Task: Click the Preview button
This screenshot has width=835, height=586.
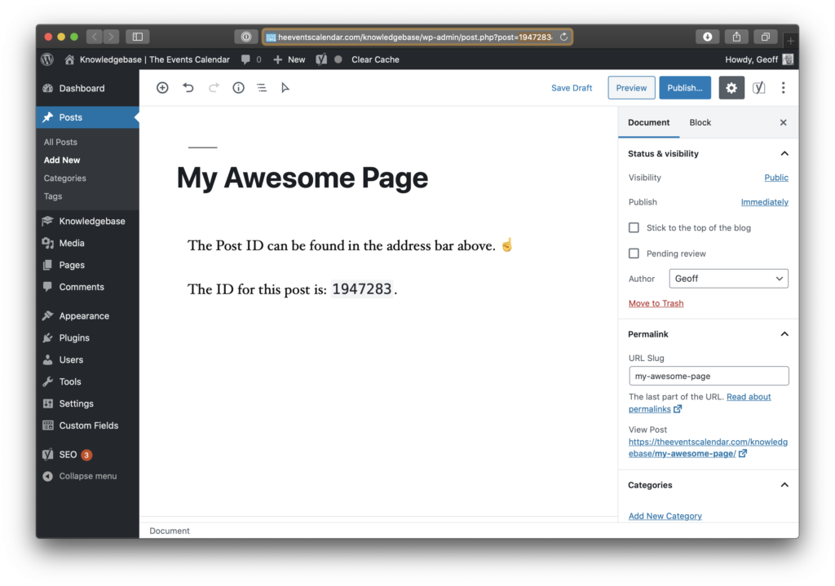Action: 632,88
